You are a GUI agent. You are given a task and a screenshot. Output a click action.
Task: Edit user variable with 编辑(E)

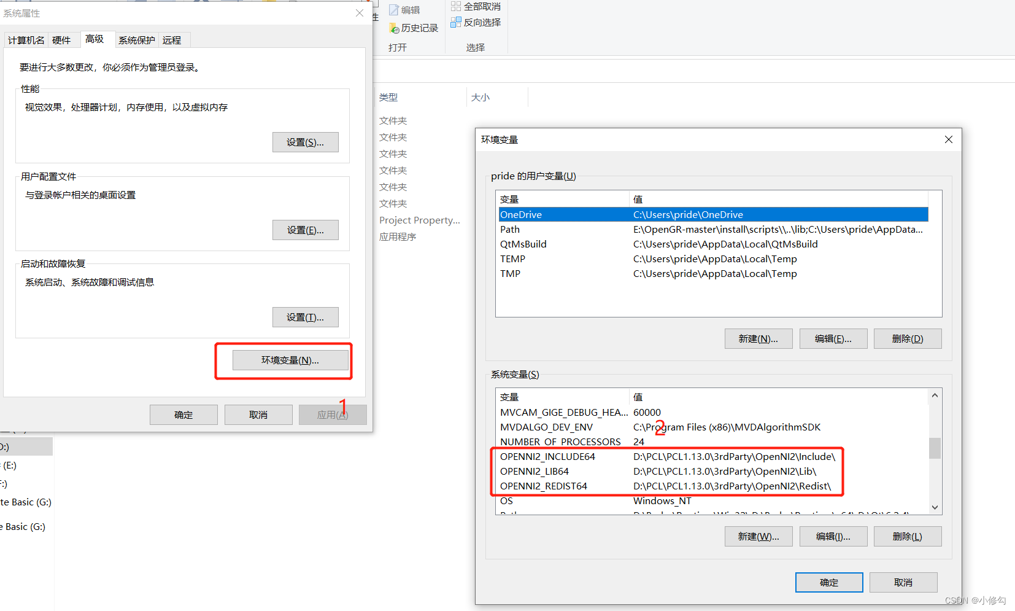pos(833,338)
